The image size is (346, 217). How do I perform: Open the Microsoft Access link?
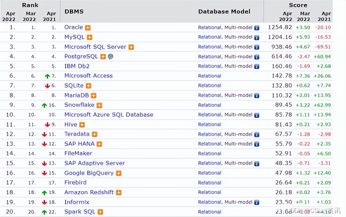pyautogui.click(x=88, y=76)
